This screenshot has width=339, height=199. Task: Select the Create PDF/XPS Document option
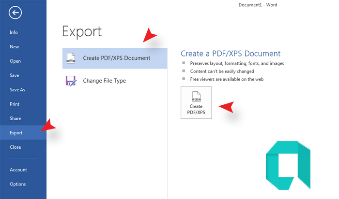115,58
